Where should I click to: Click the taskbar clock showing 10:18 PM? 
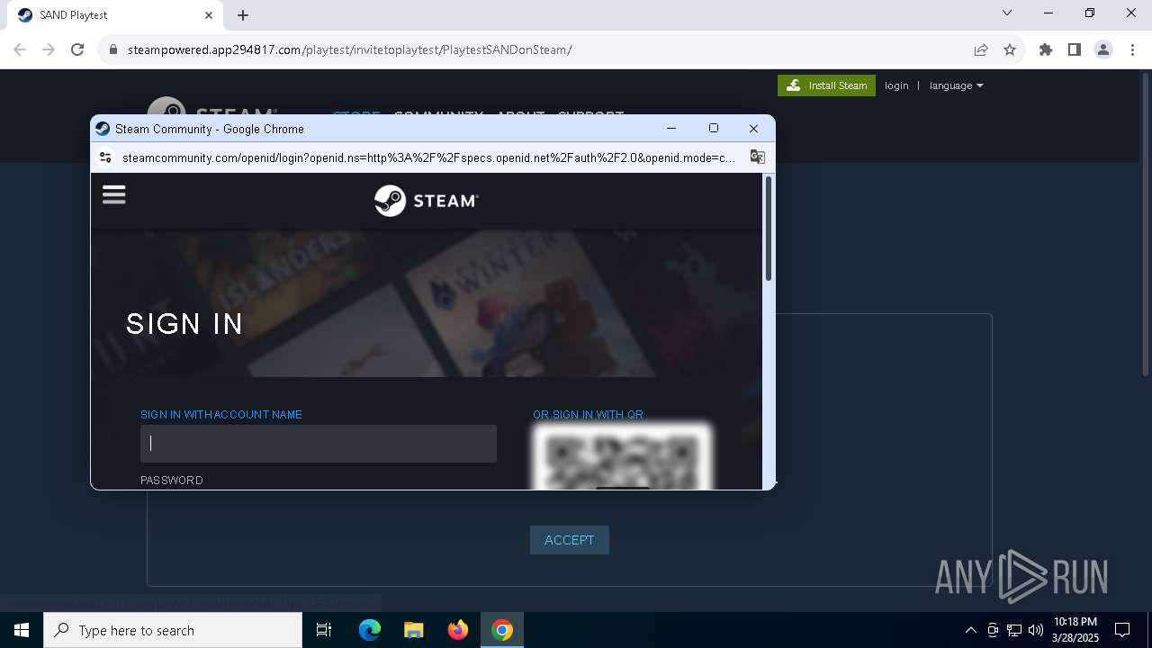(x=1075, y=630)
